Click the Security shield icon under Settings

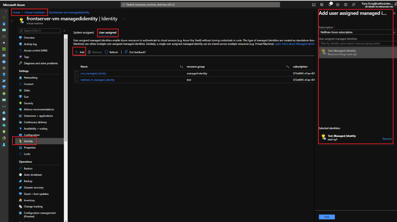point(20,103)
